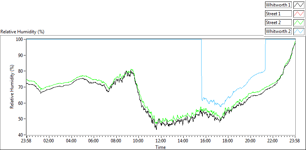The width and height of the screenshot is (306, 150).
Task: Click the 02:00 time tick label
Action: pyautogui.click(x=49, y=141)
